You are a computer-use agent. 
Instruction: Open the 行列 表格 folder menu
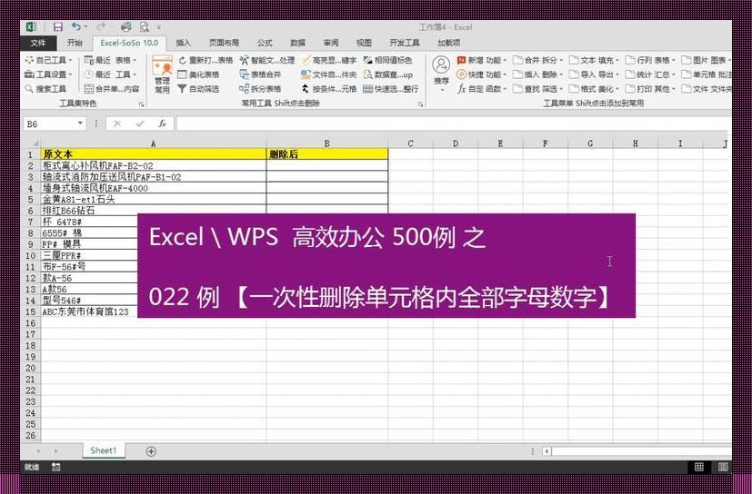pyautogui.click(x=650, y=60)
